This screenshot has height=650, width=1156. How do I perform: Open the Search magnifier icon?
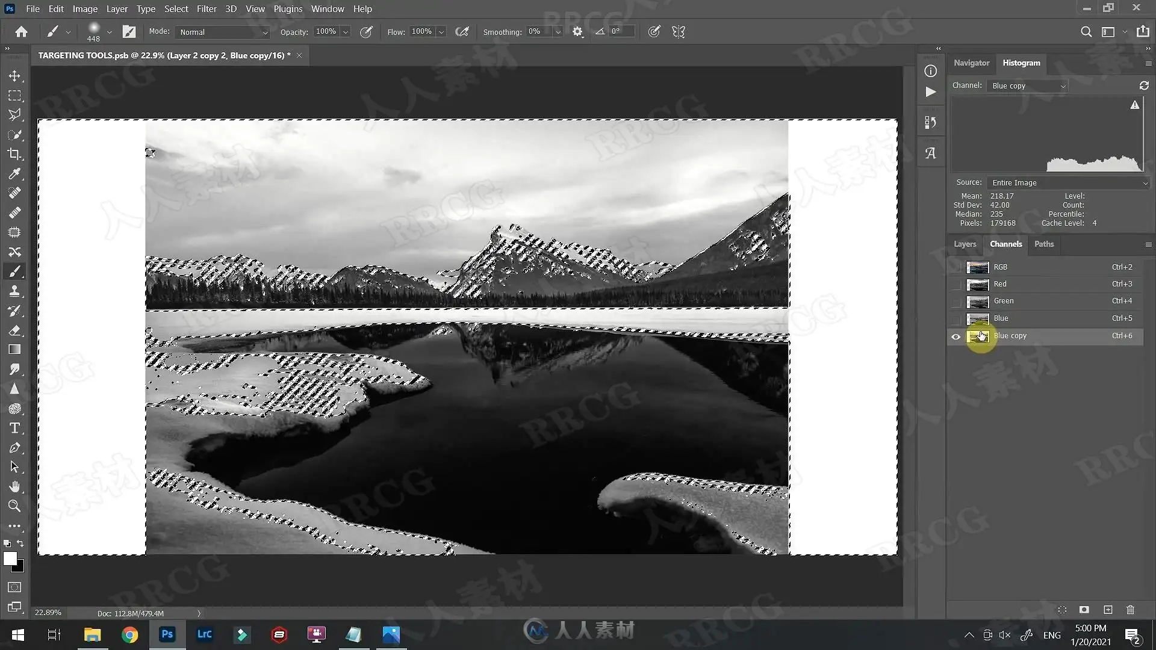(x=1086, y=32)
